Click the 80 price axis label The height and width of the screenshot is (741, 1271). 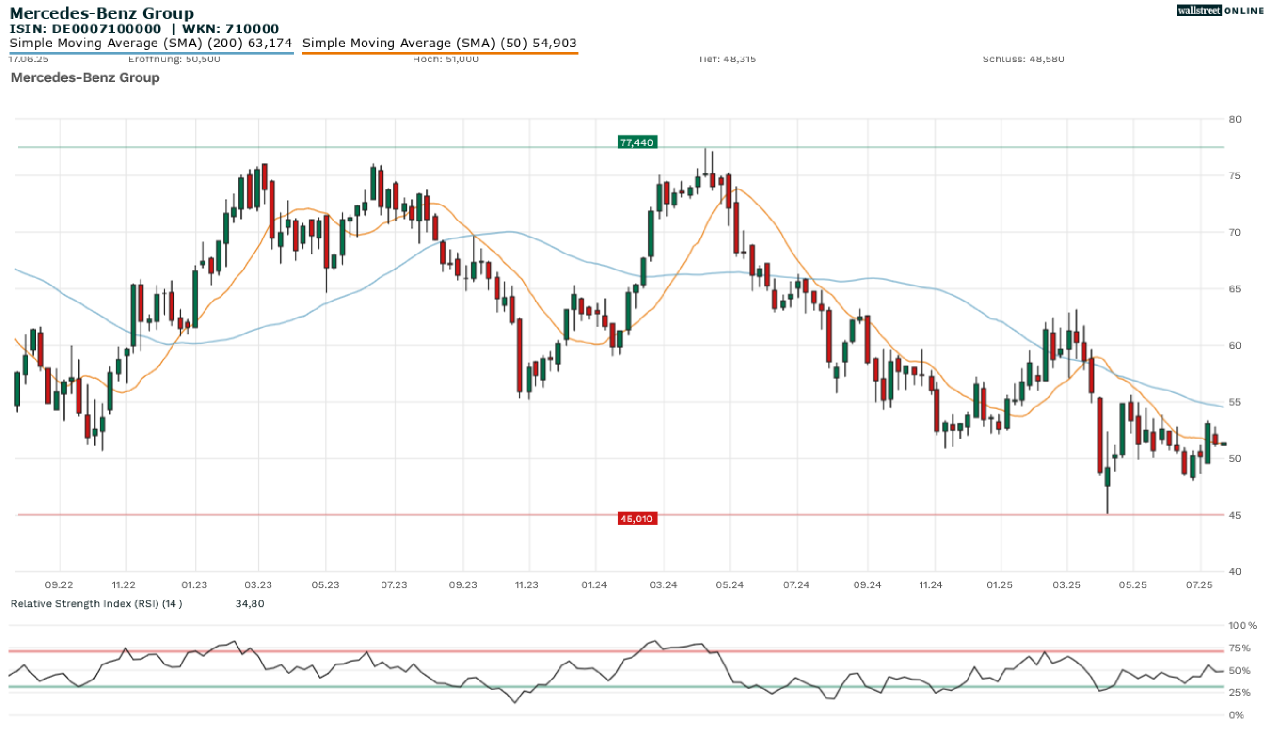[x=1234, y=119]
